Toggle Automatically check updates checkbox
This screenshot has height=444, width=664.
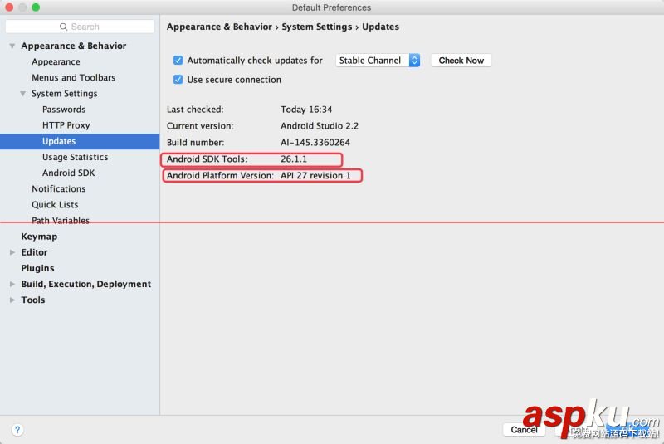[178, 61]
